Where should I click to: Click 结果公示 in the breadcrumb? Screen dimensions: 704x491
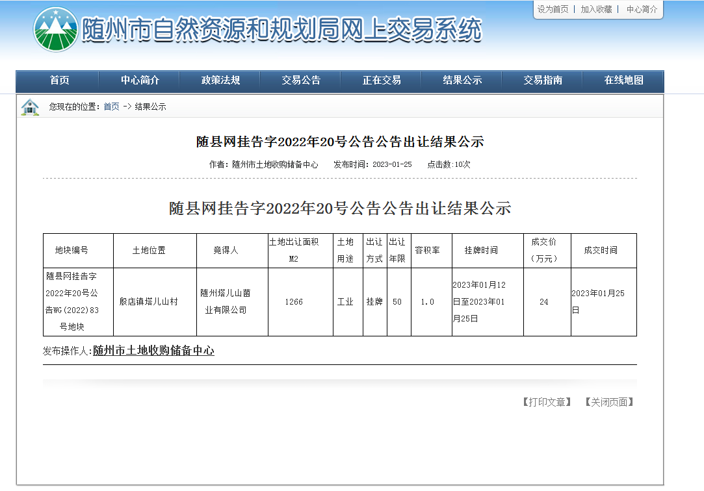point(150,107)
